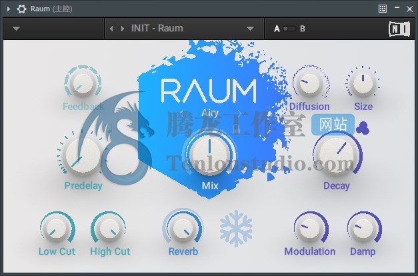The image size is (418, 276).
Task: Click the Feedback knob
Action: tap(83, 83)
